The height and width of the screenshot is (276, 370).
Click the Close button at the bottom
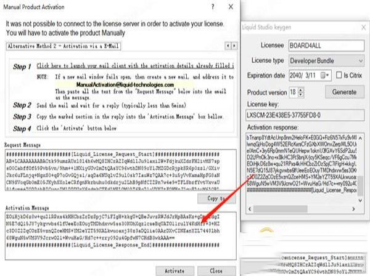pyautogui.click(x=216, y=270)
